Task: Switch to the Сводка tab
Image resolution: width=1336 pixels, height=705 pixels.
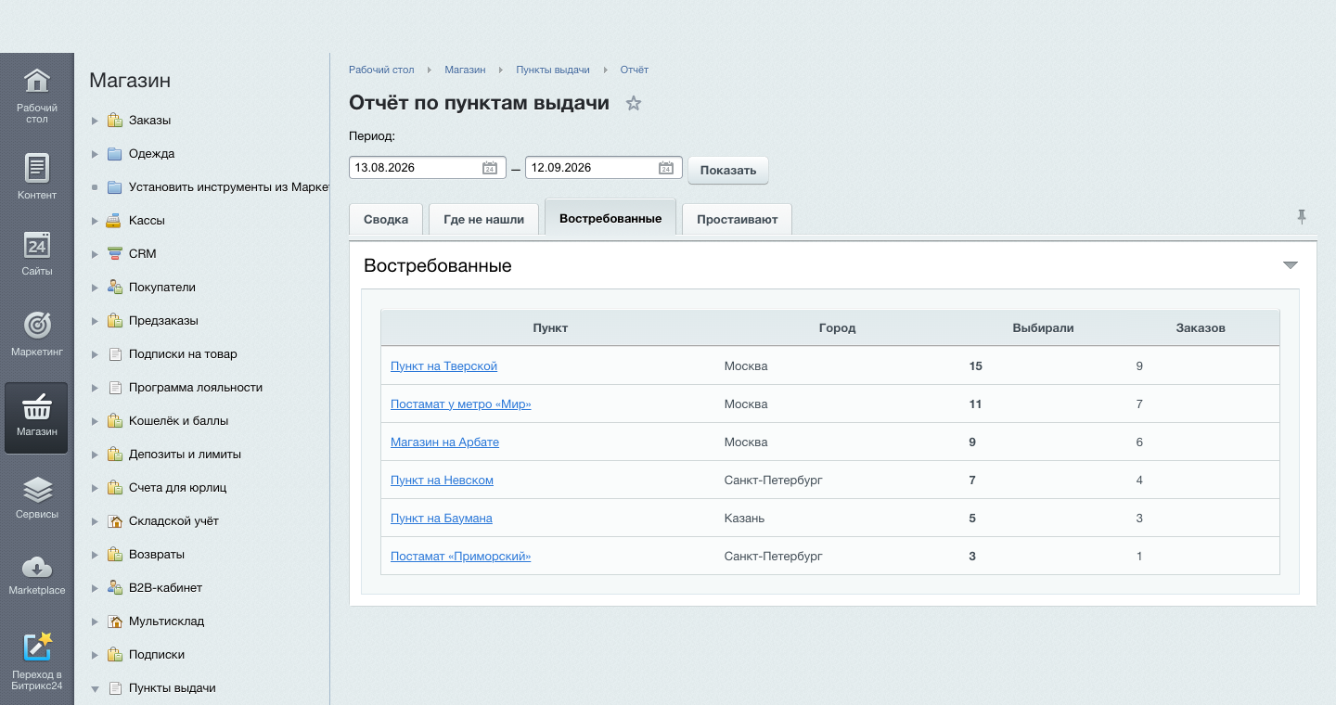Action: (386, 220)
